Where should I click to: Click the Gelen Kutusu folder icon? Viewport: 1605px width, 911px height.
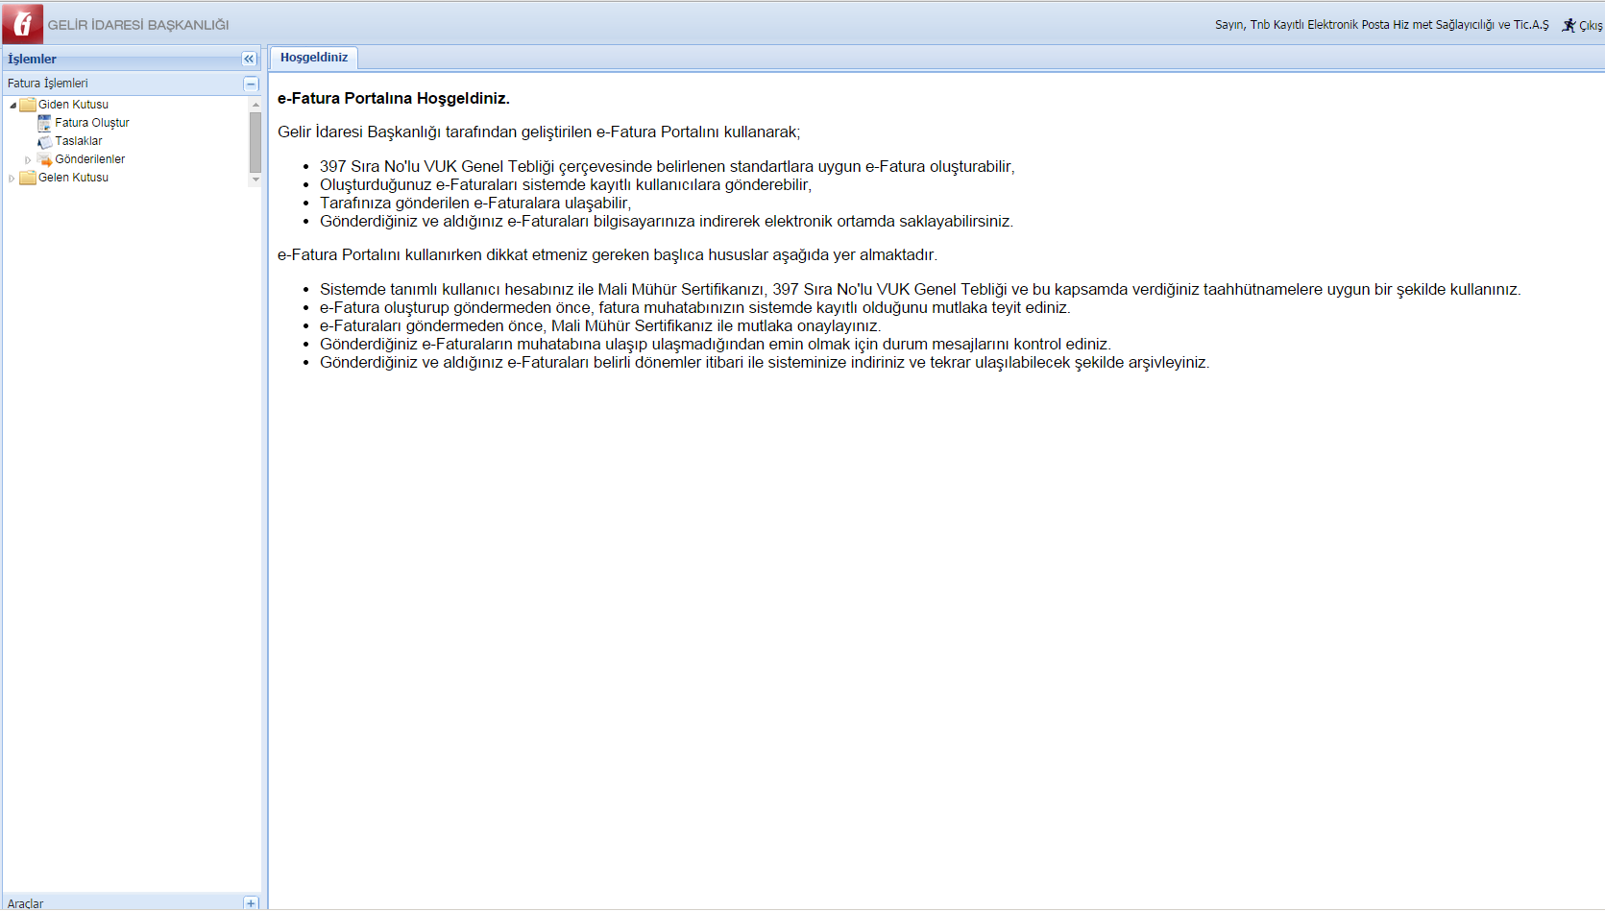point(28,178)
